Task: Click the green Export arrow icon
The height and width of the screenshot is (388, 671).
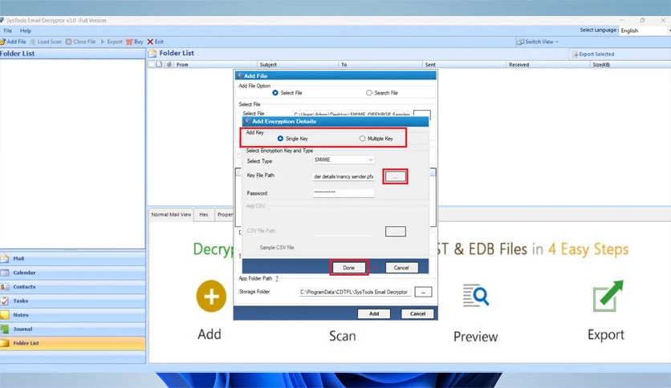Action: 608,296
